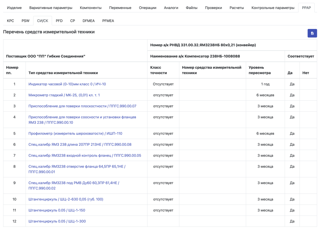Screen dimensions: 320x229
Task: Open the КРС sub-tab
Action: tap(10, 21)
